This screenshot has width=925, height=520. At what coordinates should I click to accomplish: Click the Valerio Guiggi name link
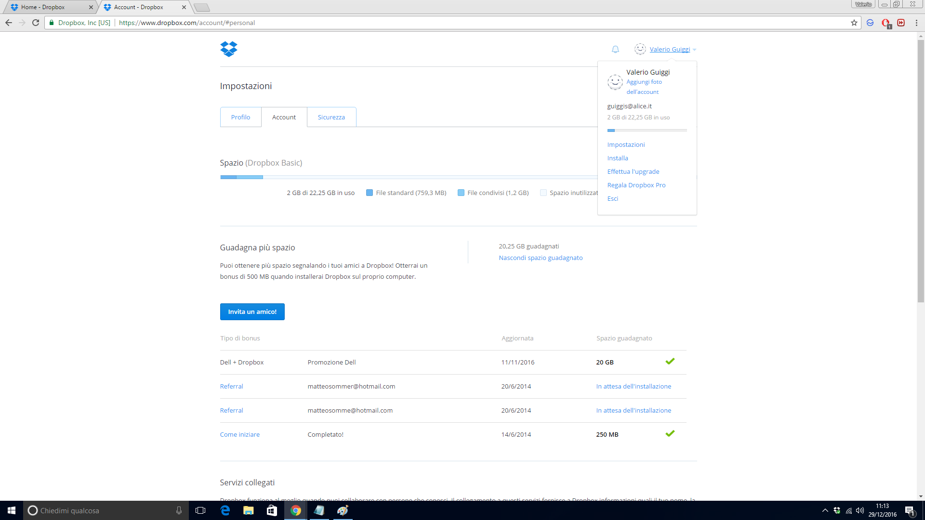[670, 49]
